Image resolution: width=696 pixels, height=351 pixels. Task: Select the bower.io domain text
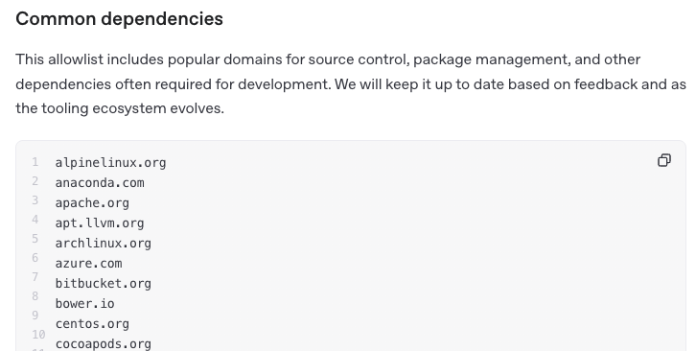pos(84,303)
